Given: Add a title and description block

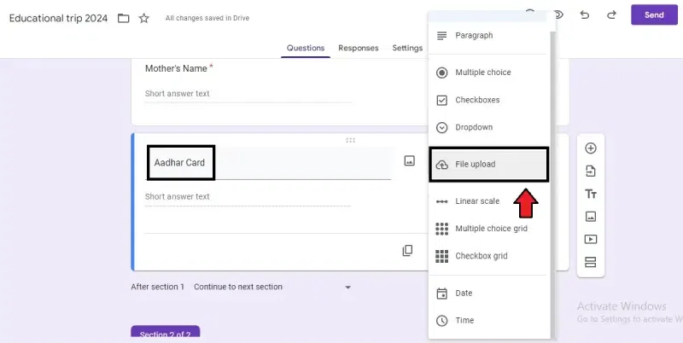Looking at the screenshot, I should tap(590, 195).
